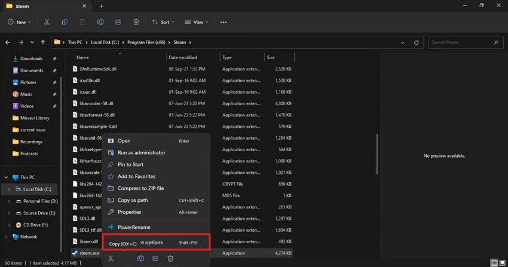This screenshot has width=508, height=267.
Task: Open Recordings folder in sidebar
Action: point(31,142)
